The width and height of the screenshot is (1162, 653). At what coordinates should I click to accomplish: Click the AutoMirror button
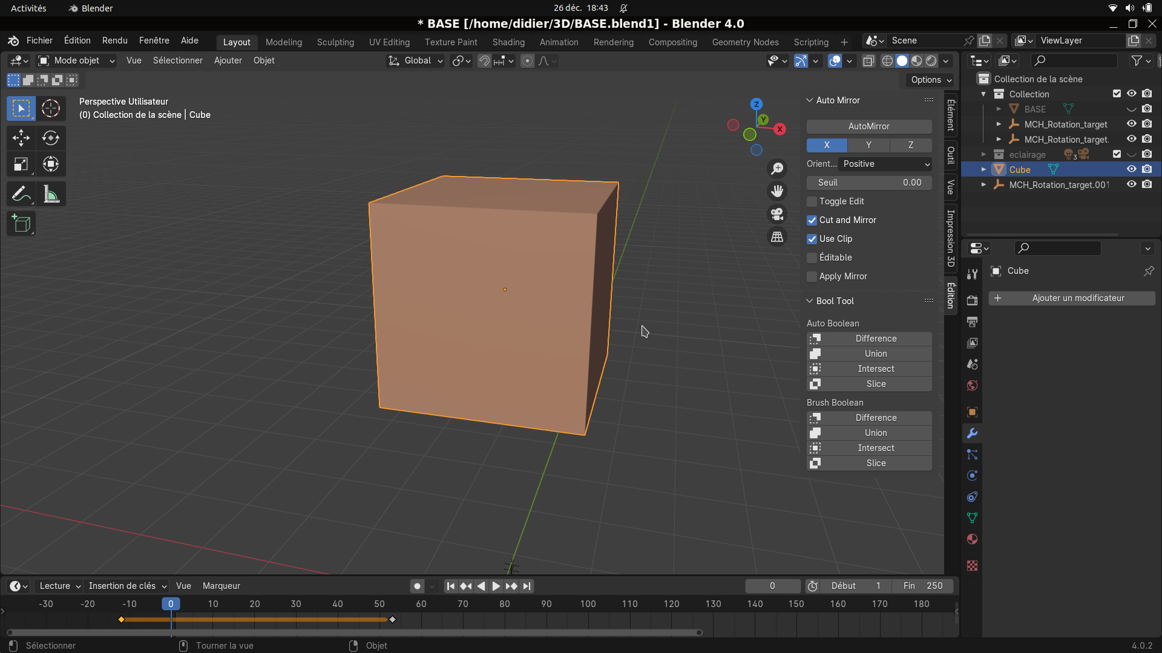click(868, 126)
